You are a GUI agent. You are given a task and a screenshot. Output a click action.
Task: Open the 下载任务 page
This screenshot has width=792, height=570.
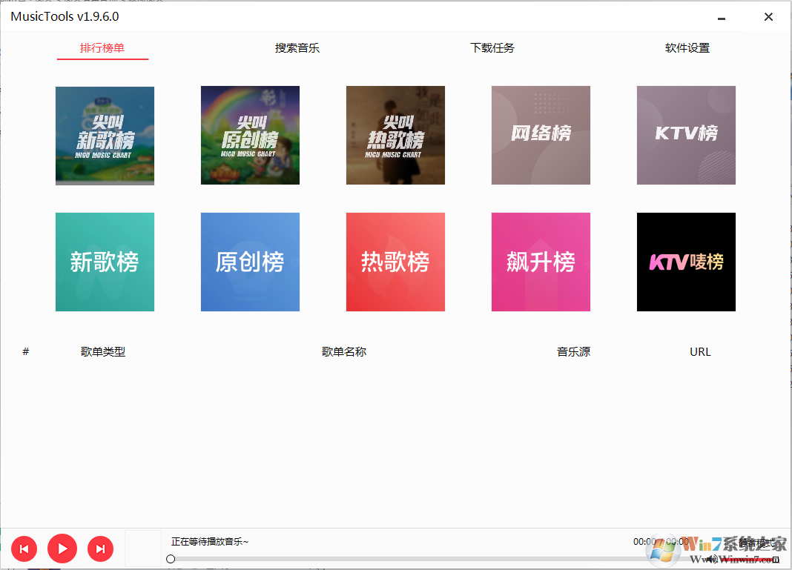pyautogui.click(x=492, y=47)
